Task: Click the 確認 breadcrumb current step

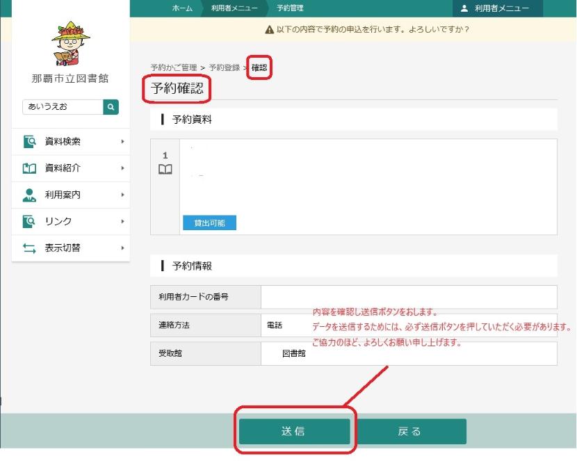Action: 259,67
